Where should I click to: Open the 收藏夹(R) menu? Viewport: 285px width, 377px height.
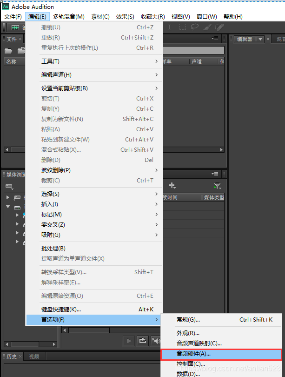(x=153, y=17)
